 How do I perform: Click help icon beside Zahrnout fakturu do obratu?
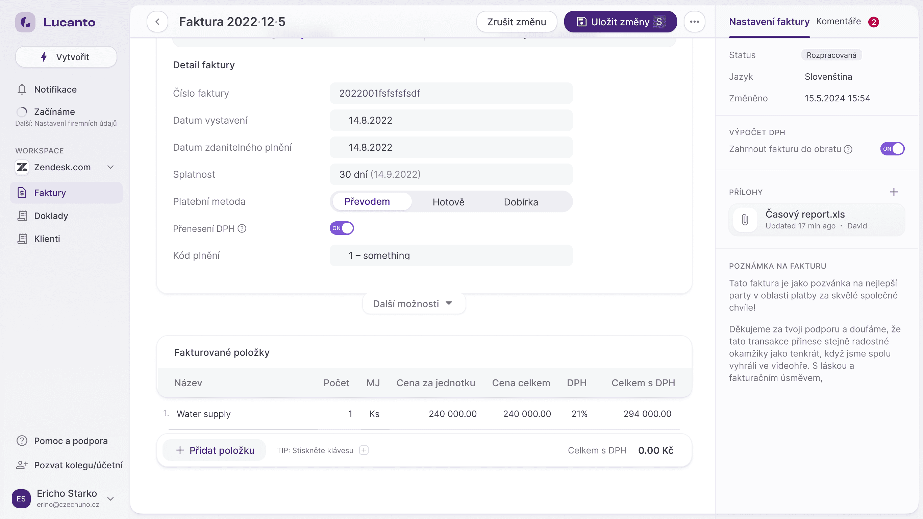pyautogui.click(x=848, y=149)
